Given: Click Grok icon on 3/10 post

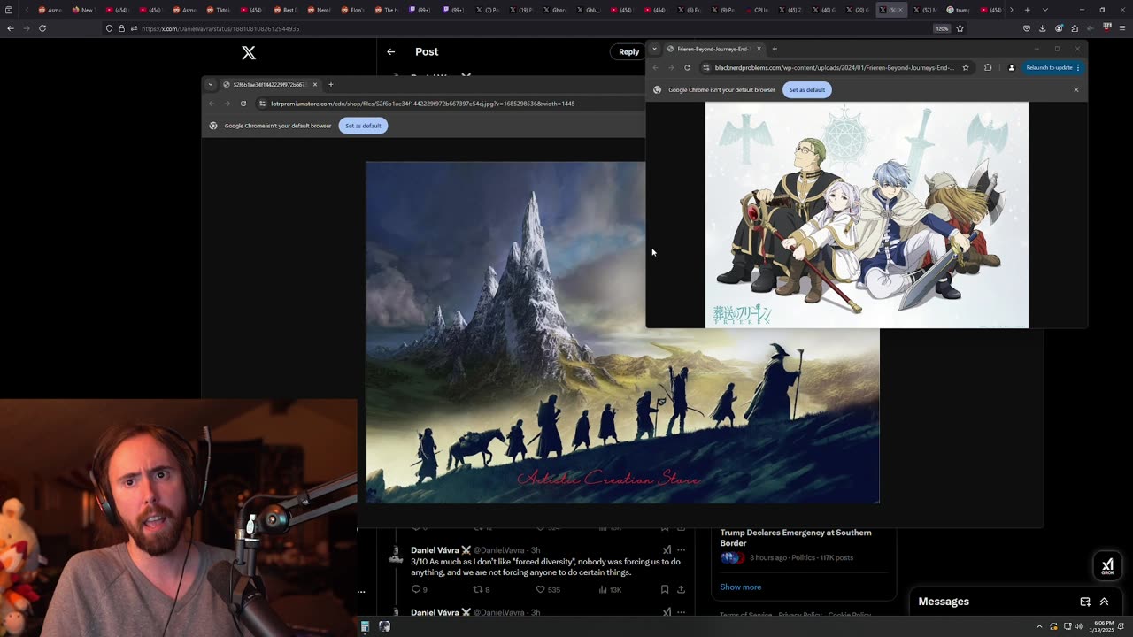Looking at the screenshot, I should 667,550.
